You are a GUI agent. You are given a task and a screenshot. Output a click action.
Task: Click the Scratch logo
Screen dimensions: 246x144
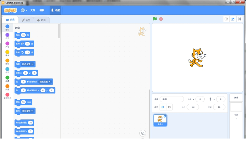pyautogui.click(x=10, y=10)
